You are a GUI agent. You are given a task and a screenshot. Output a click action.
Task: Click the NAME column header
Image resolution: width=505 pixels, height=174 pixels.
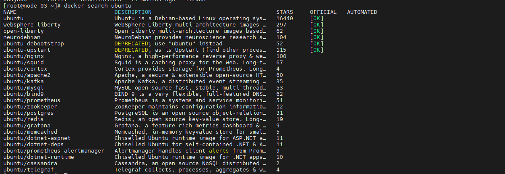tap(10, 12)
